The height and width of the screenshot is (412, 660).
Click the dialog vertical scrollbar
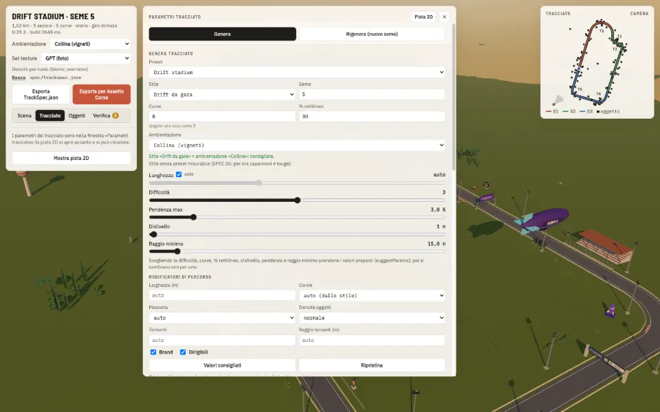click(453, 97)
